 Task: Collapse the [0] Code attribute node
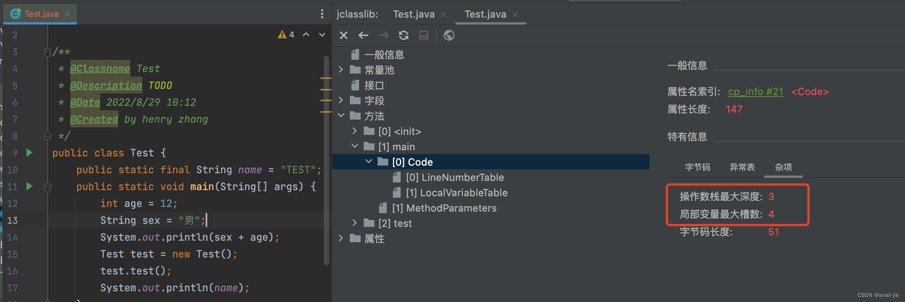[x=369, y=161]
